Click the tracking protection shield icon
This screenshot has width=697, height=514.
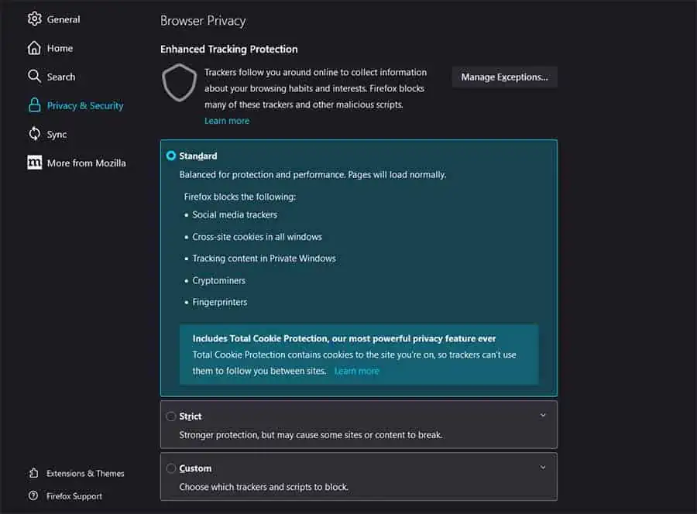pos(179,83)
